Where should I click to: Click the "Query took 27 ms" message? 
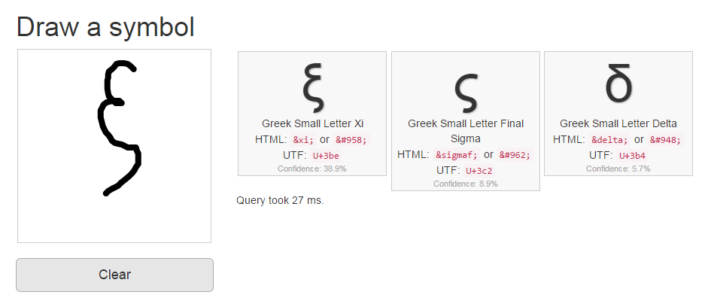280,200
